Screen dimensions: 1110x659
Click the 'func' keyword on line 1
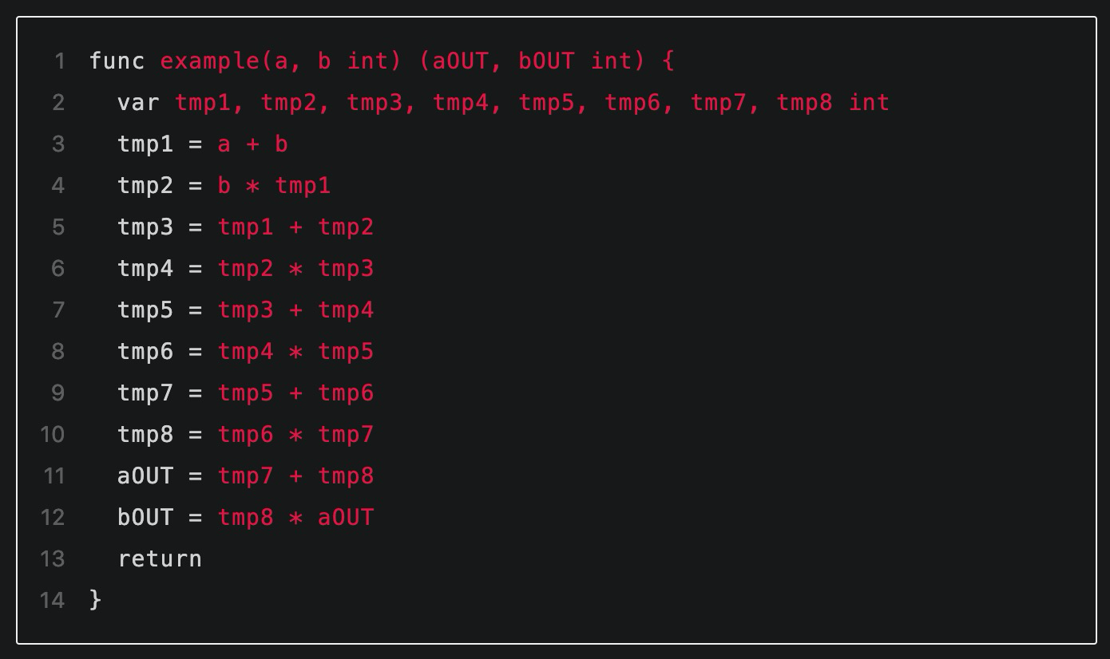[117, 61]
